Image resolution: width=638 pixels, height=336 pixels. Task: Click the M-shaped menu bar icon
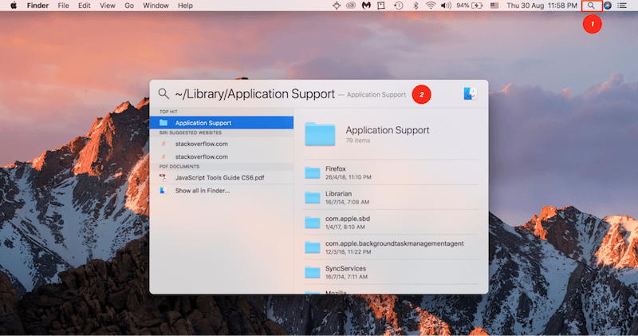pyautogui.click(x=366, y=6)
